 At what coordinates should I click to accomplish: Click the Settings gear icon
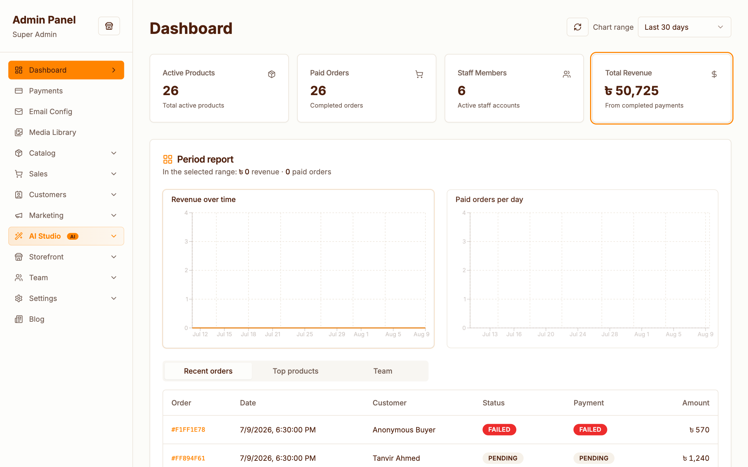19,298
